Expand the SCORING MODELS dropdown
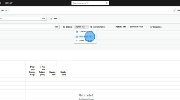Image resolution: width=180 pixels, height=100 pixels. 137,27
